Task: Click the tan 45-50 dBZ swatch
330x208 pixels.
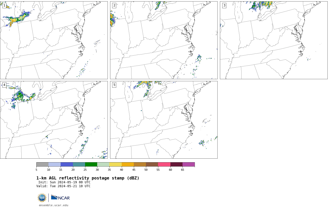Action: coord(140,165)
